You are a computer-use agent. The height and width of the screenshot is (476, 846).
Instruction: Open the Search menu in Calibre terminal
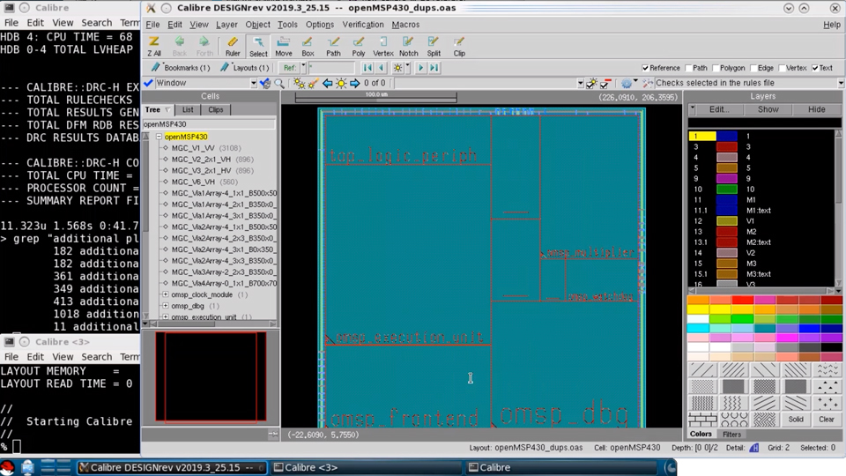[97, 23]
